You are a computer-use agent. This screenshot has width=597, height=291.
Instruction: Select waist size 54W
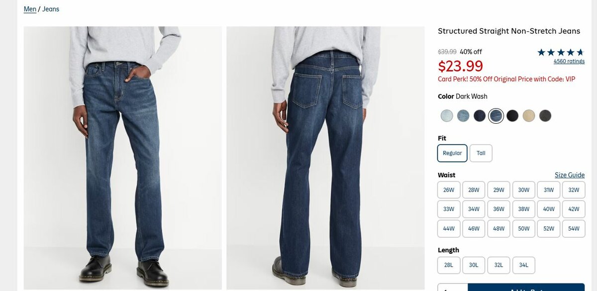click(x=574, y=228)
